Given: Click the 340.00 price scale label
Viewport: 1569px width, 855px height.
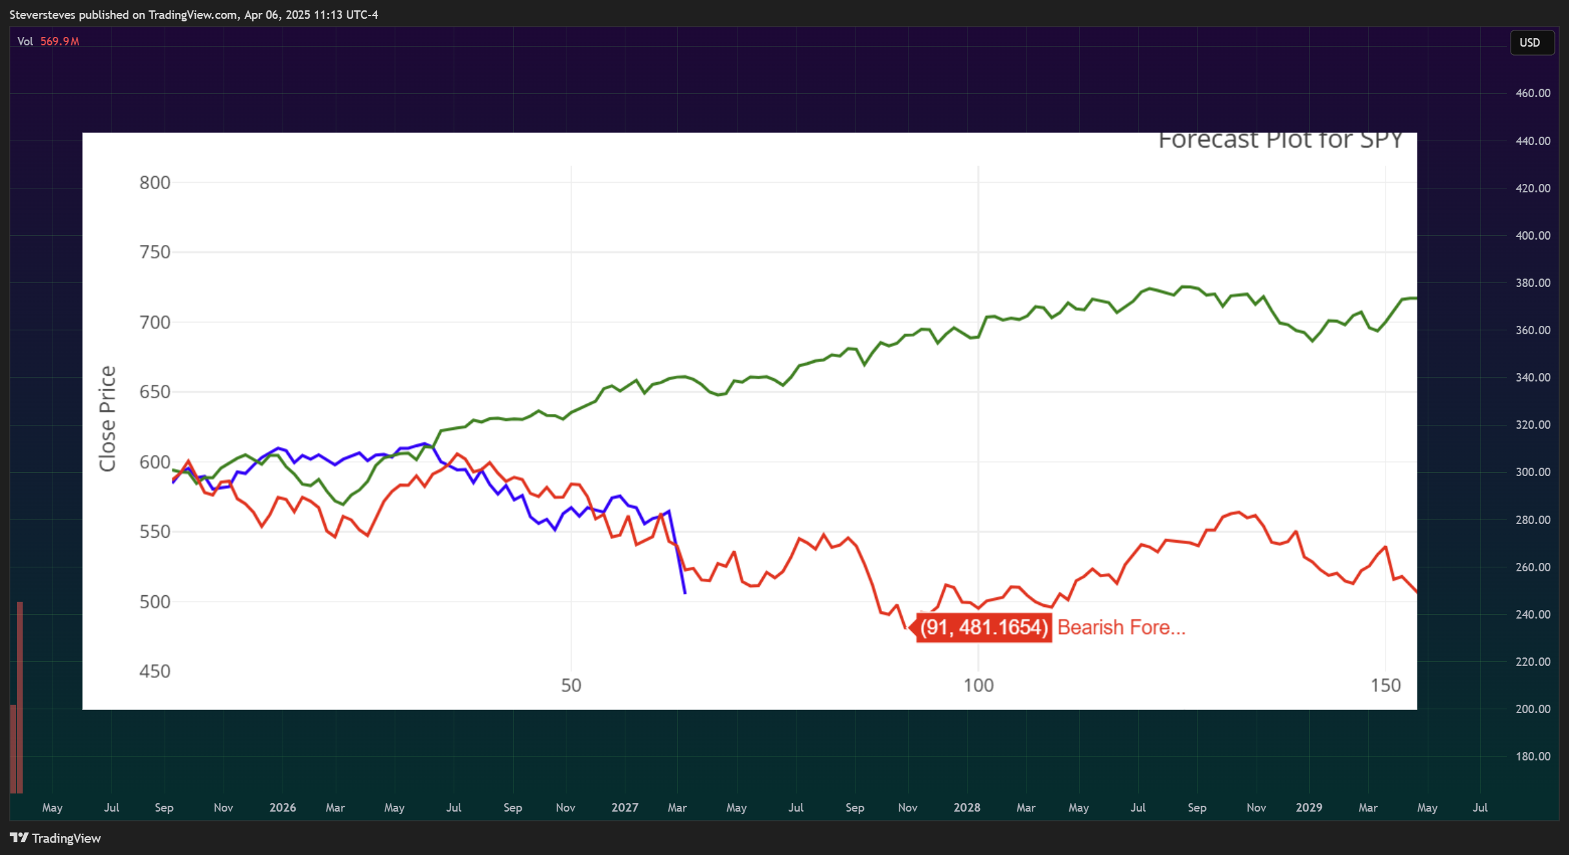Looking at the screenshot, I should (x=1533, y=377).
